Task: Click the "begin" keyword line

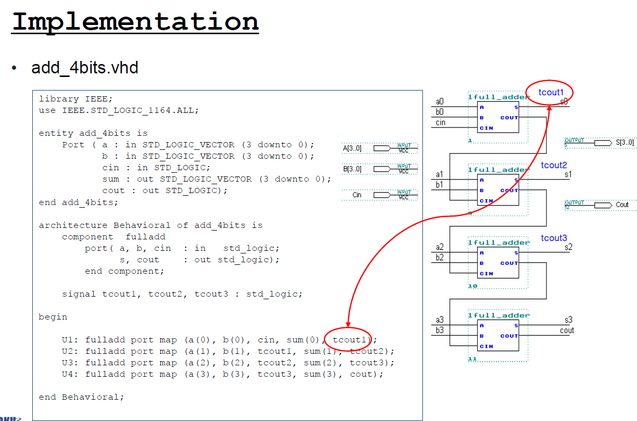Action: point(53,316)
